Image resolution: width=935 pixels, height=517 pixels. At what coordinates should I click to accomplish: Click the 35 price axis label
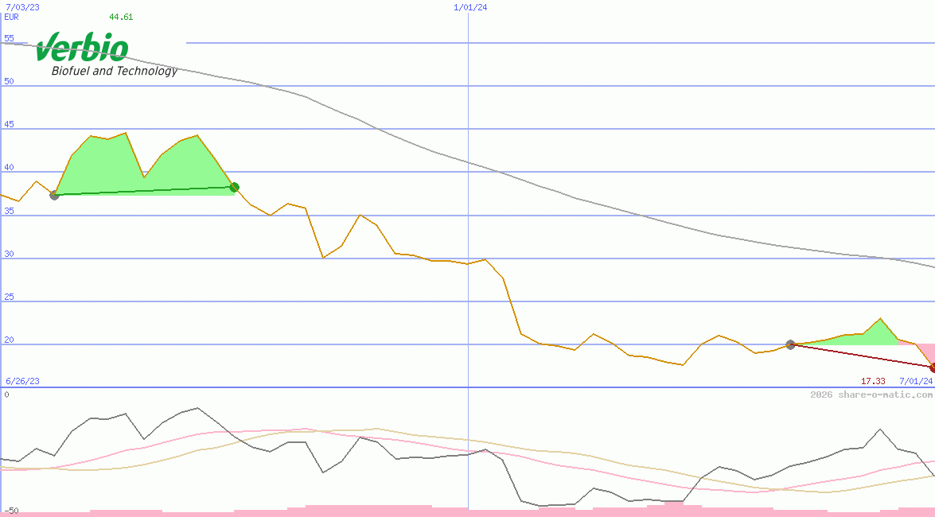pos(9,211)
